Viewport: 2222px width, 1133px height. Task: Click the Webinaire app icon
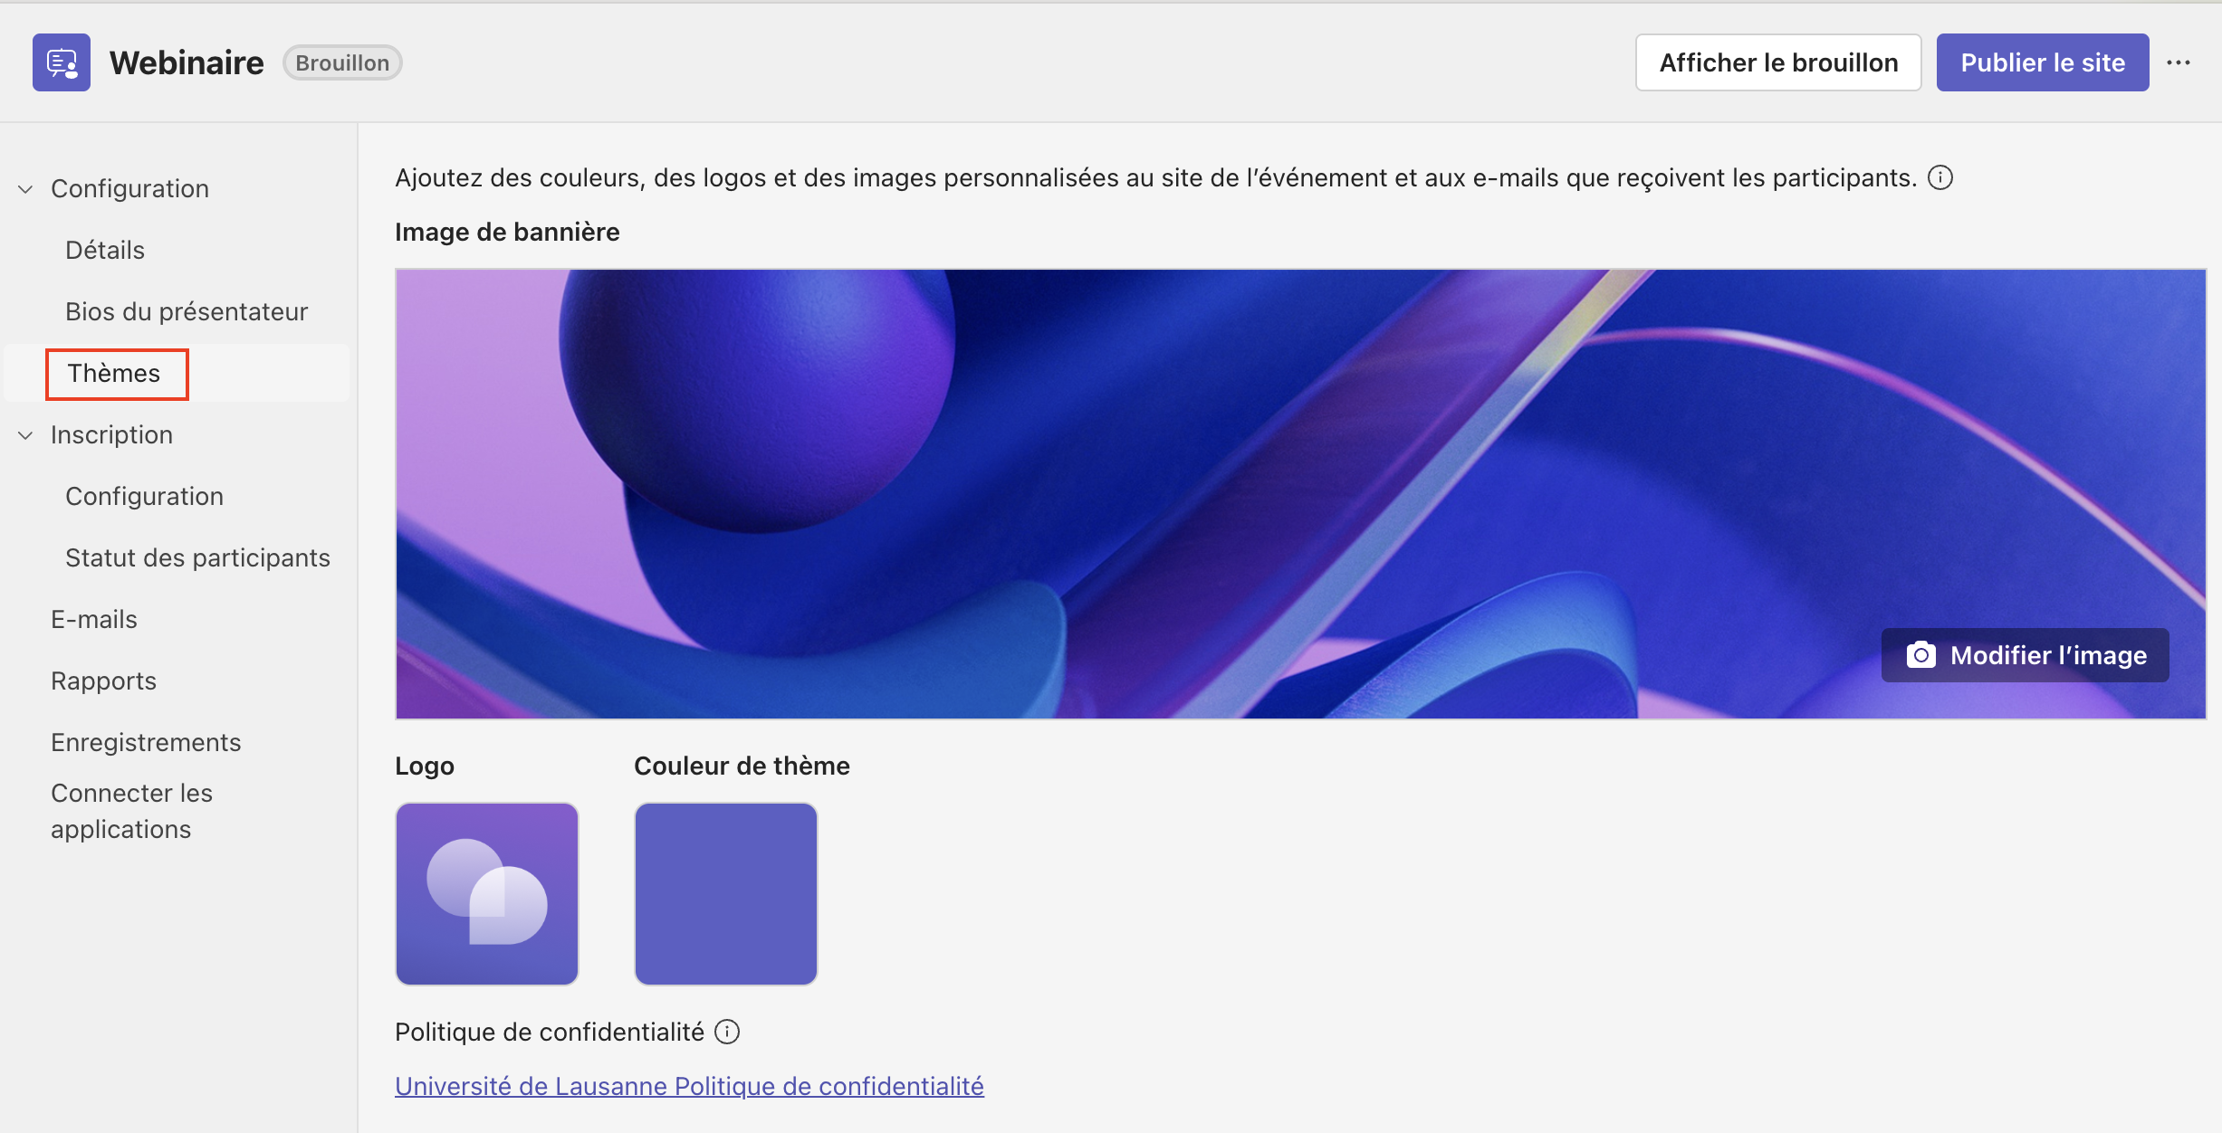coord(62,62)
